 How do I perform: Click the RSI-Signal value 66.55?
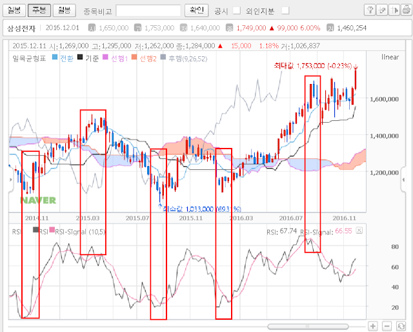pyautogui.click(x=343, y=231)
